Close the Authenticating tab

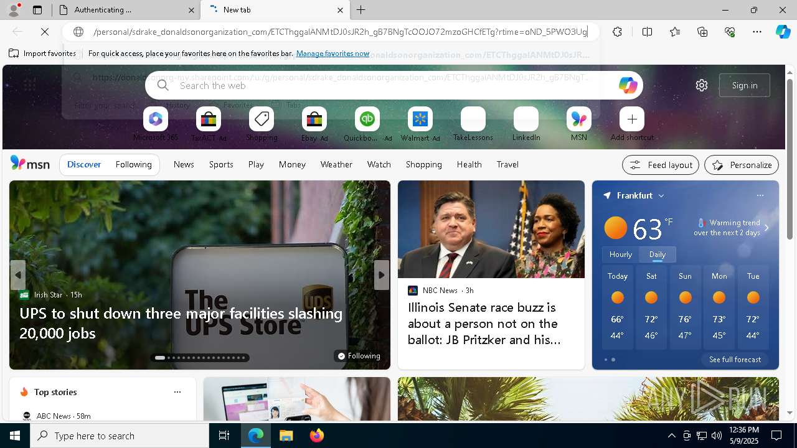[191, 10]
